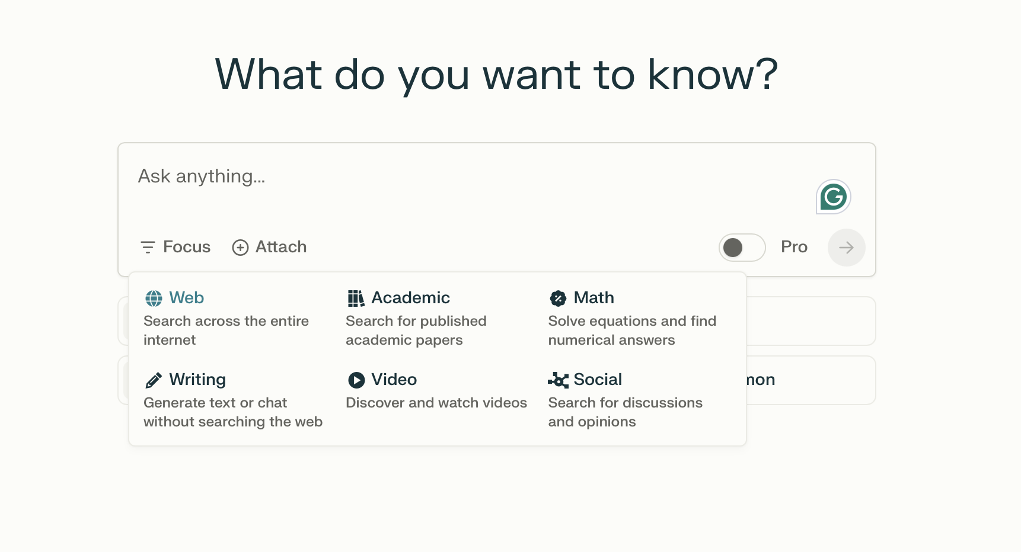Viewport: 1021px width, 552px height.
Task: Click the Academic books icon
Action: tap(356, 299)
